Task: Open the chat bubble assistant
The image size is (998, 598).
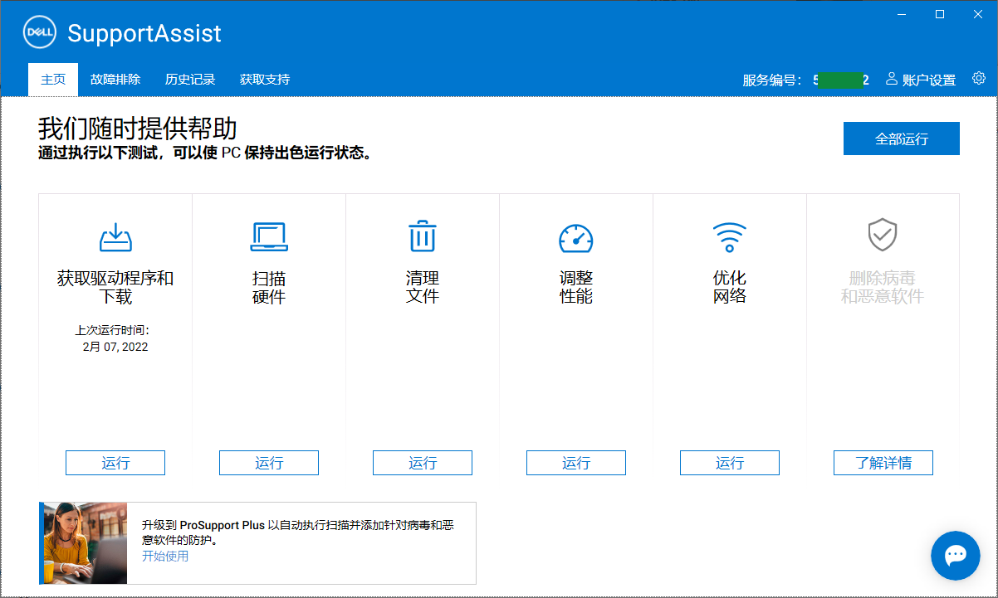Action: coord(956,556)
